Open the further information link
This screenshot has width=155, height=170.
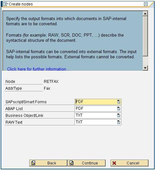click(38, 69)
